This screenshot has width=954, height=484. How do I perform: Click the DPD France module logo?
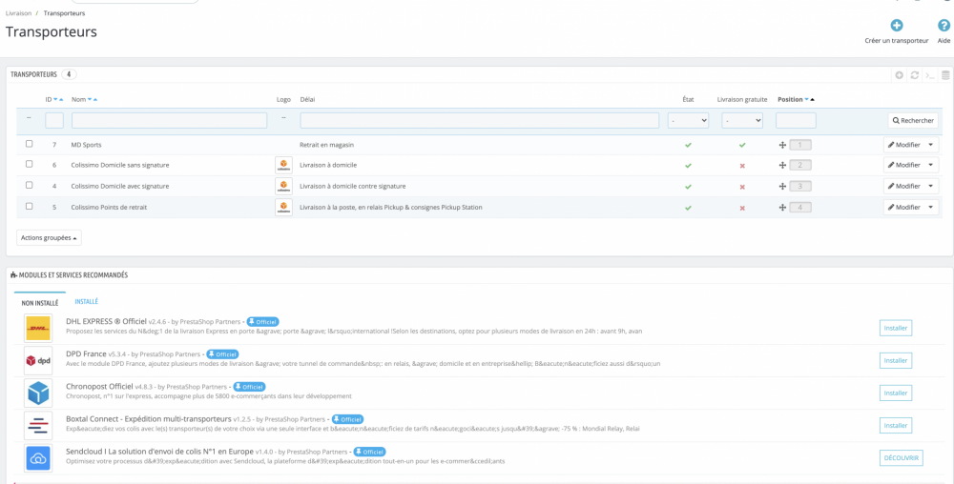[38, 361]
